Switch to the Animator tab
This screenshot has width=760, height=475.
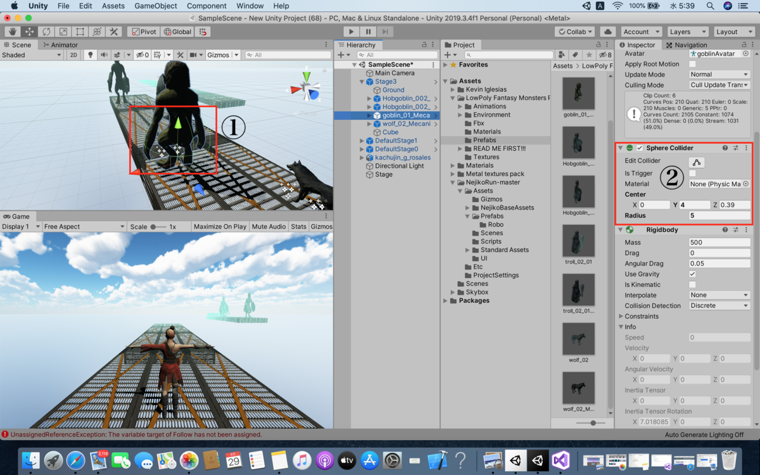(60, 45)
